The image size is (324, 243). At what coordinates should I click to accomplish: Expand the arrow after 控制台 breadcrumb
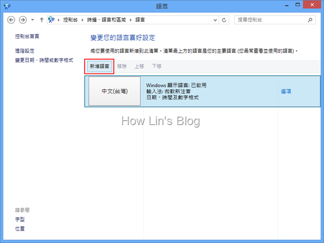pos(83,20)
